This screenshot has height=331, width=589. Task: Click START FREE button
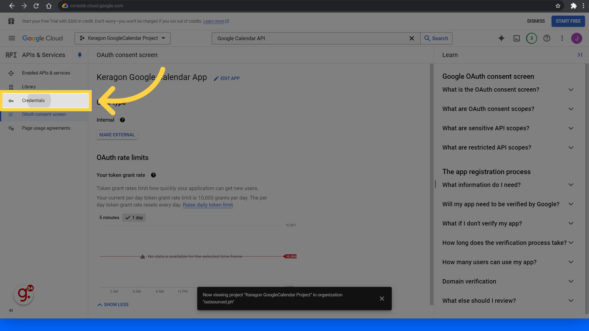point(568,21)
